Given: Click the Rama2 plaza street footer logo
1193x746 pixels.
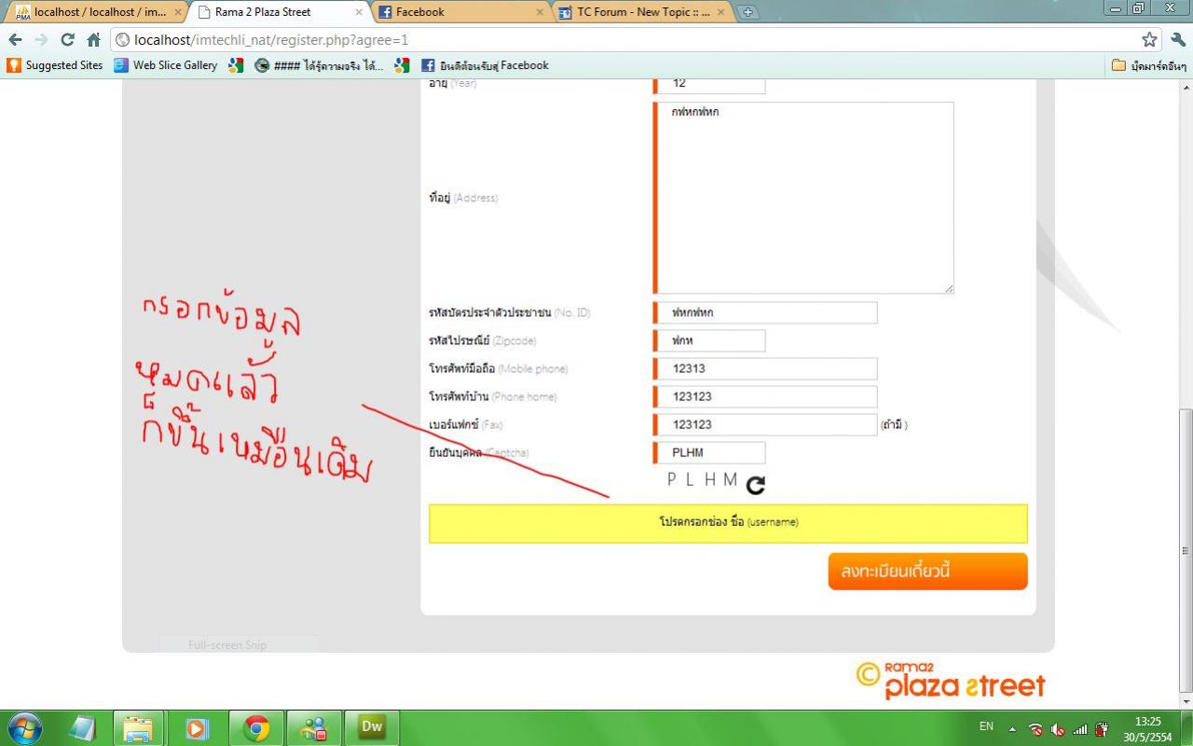Looking at the screenshot, I should click(951, 680).
